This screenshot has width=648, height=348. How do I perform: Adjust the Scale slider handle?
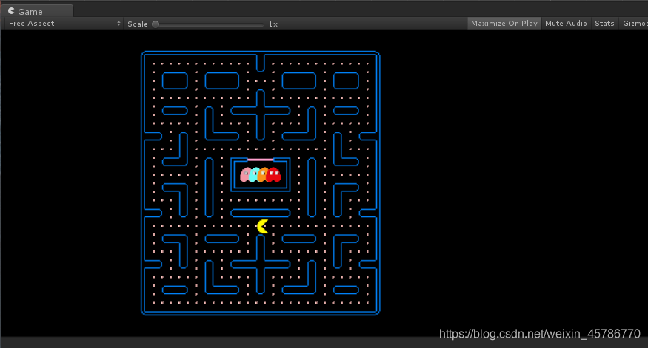156,24
